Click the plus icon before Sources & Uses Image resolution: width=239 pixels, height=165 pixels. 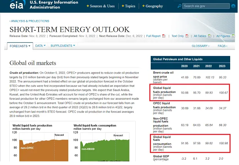(88, 6)
